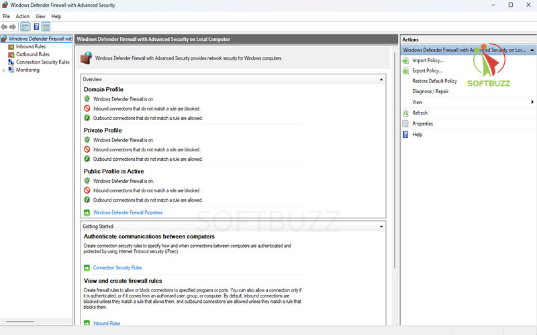Click the tree pane horizontal scrollbar
Viewport: 537px width, 335px height.
(20, 322)
